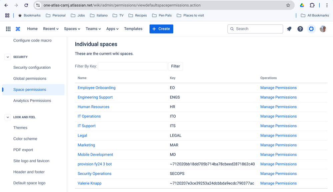333x192 pixels.
Task: Expand the Spaces dropdown menu
Action: (x=72, y=29)
